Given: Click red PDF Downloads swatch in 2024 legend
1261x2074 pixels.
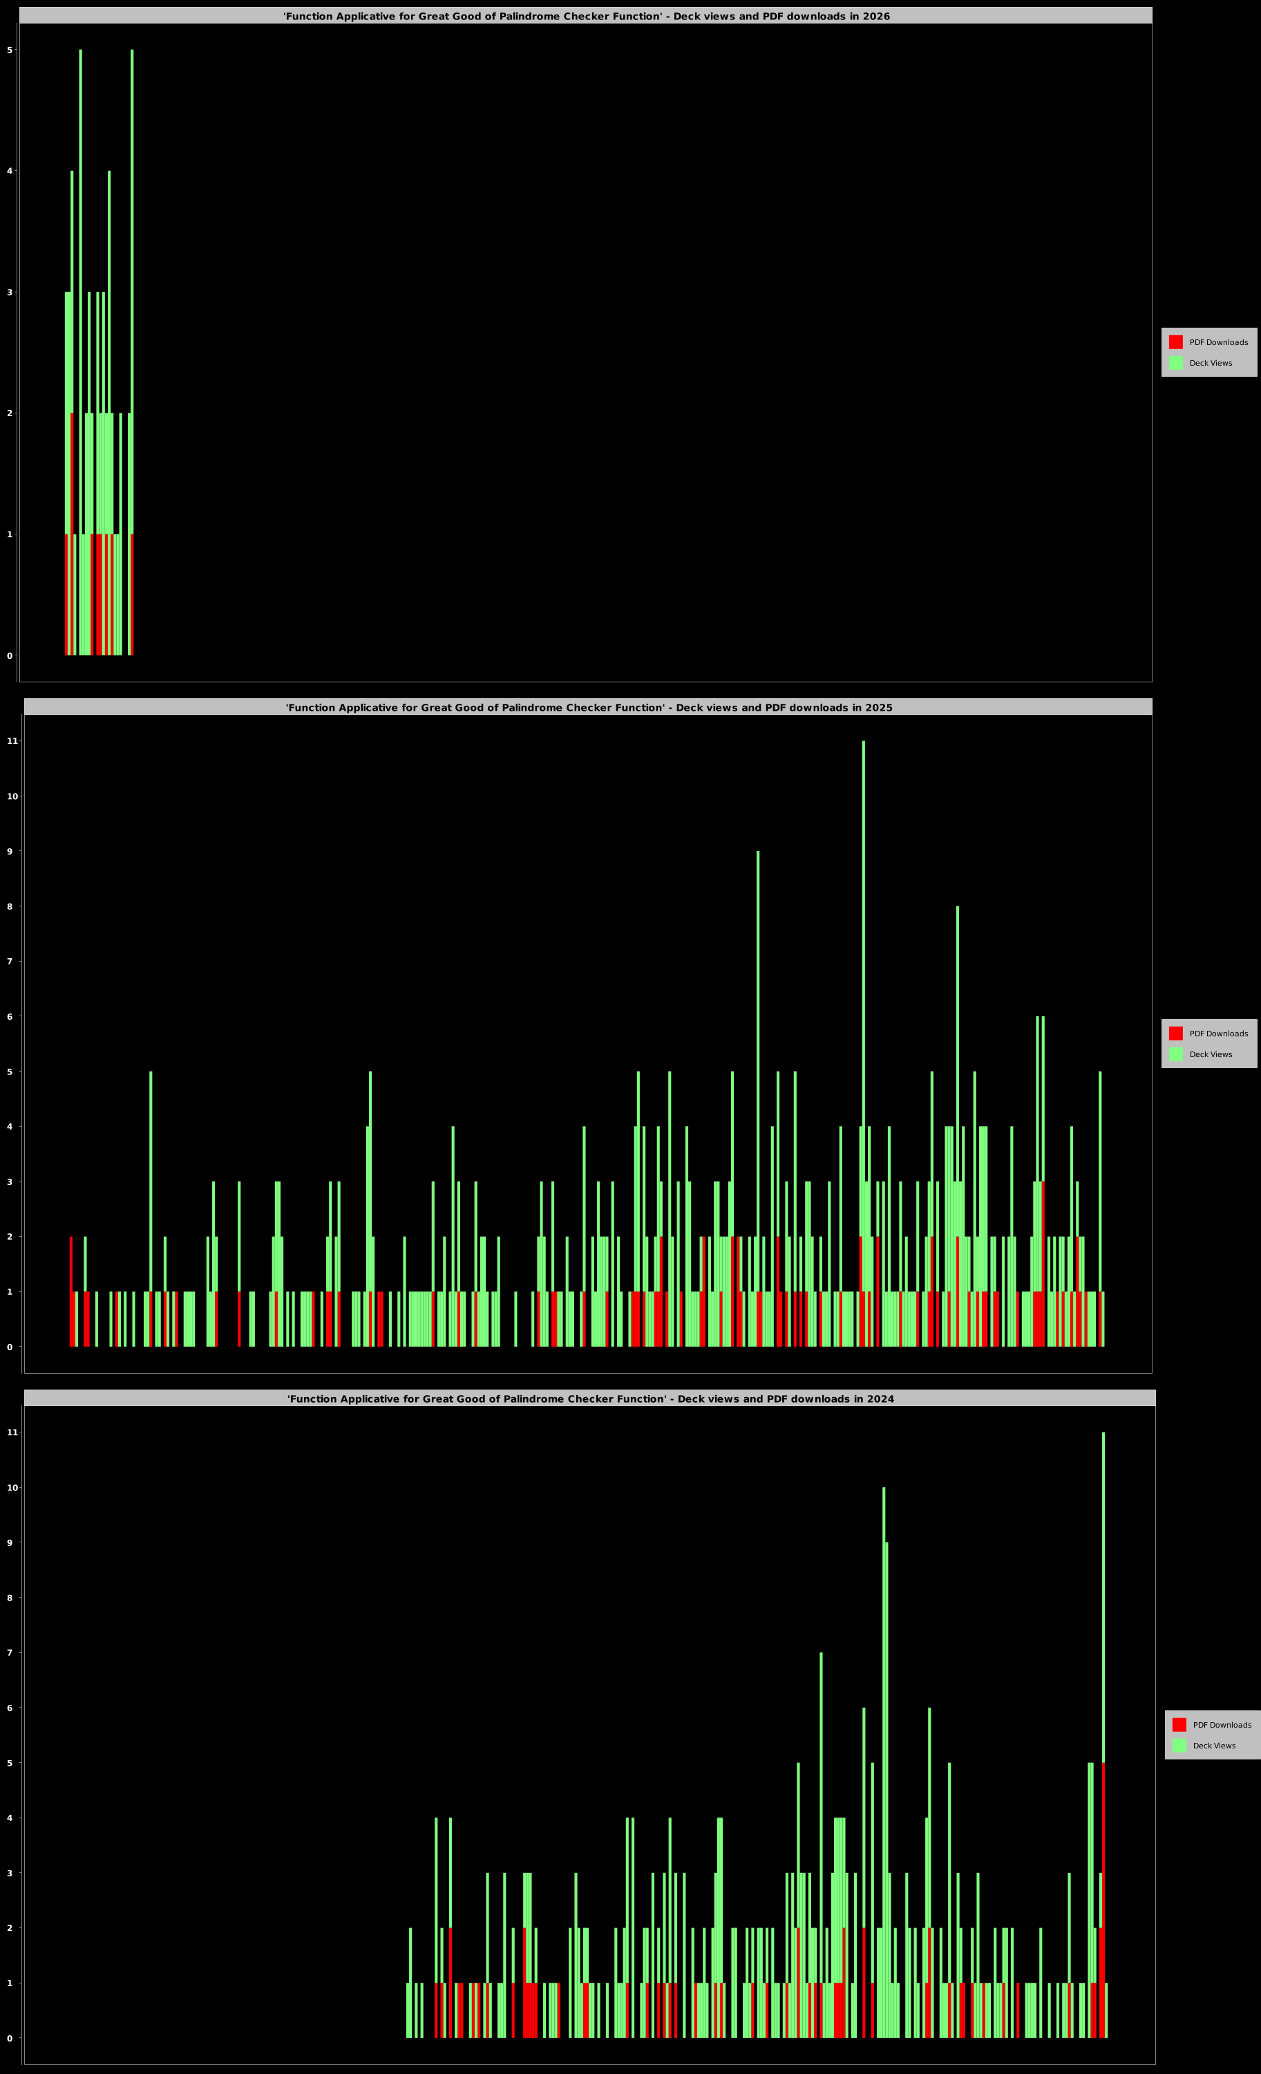Looking at the screenshot, I should coord(1179,1725).
